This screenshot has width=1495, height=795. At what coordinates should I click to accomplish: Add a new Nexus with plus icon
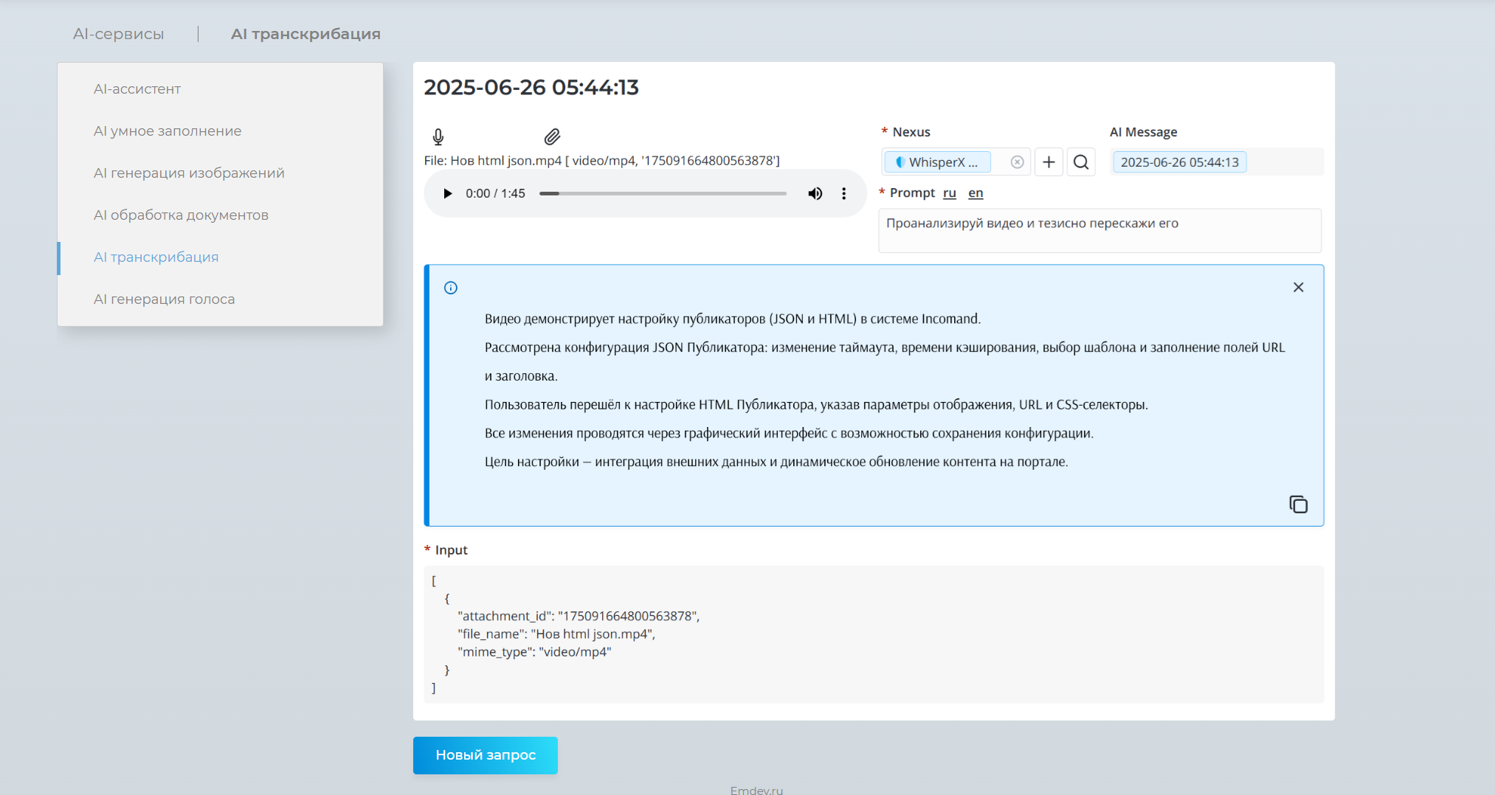point(1049,162)
